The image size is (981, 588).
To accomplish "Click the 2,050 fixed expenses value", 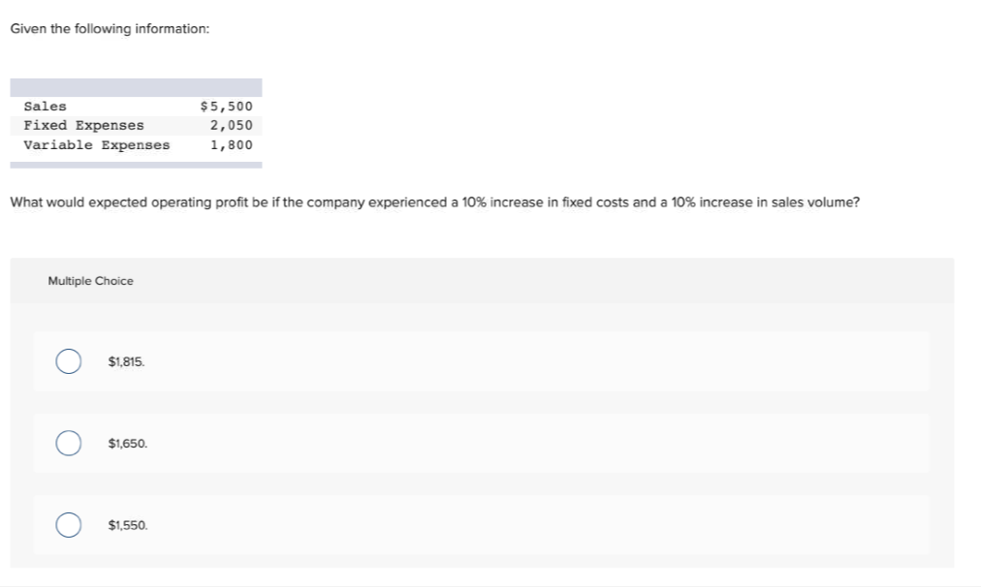I will point(232,125).
